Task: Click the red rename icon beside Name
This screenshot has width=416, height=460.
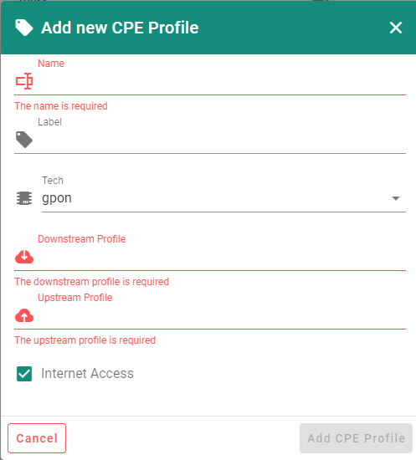Action: pyautogui.click(x=24, y=81)
